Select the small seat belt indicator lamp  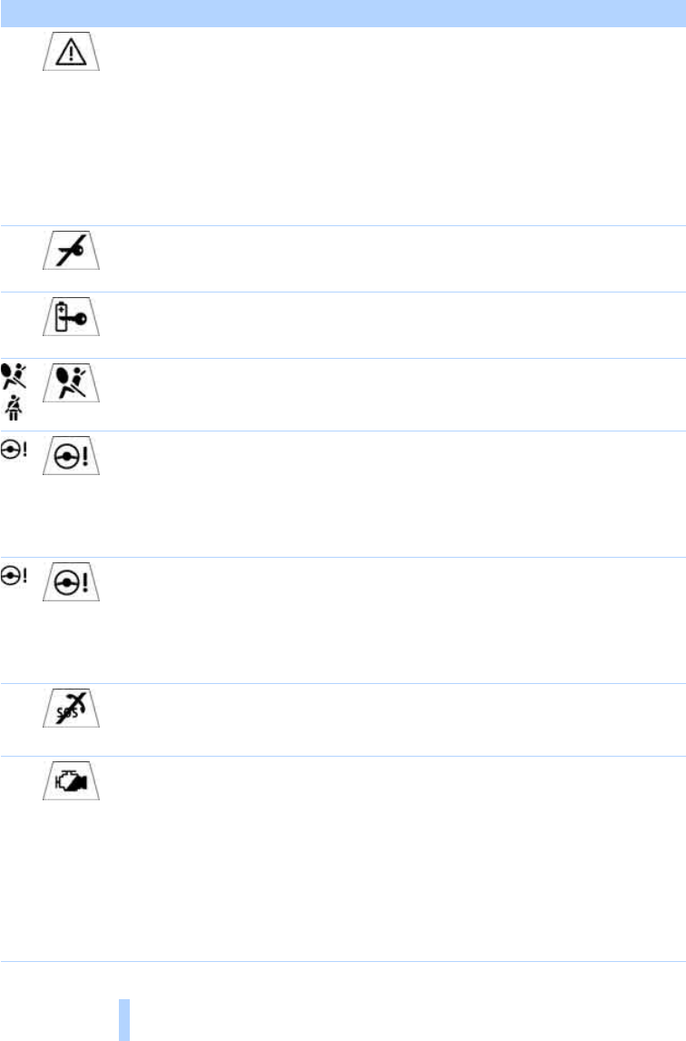point(14,407)
